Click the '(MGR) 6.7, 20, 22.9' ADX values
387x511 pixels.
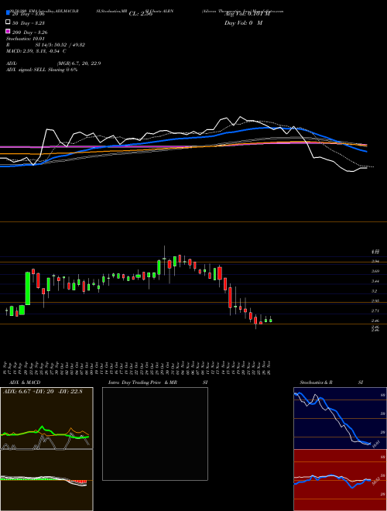click(x=79, y=63)
